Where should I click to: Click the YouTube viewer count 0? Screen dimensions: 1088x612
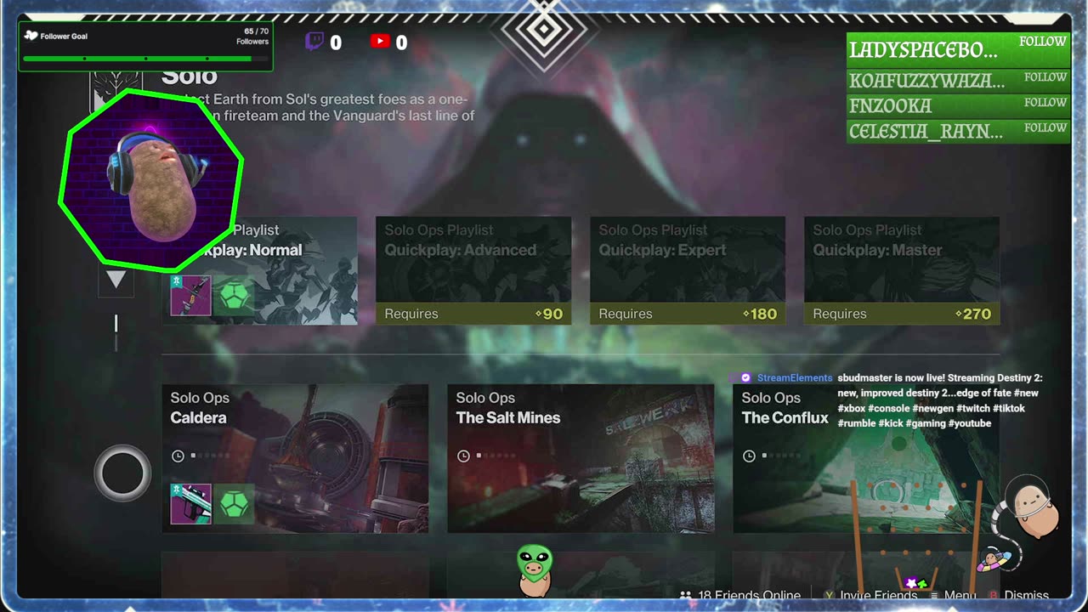click(401, 42)
